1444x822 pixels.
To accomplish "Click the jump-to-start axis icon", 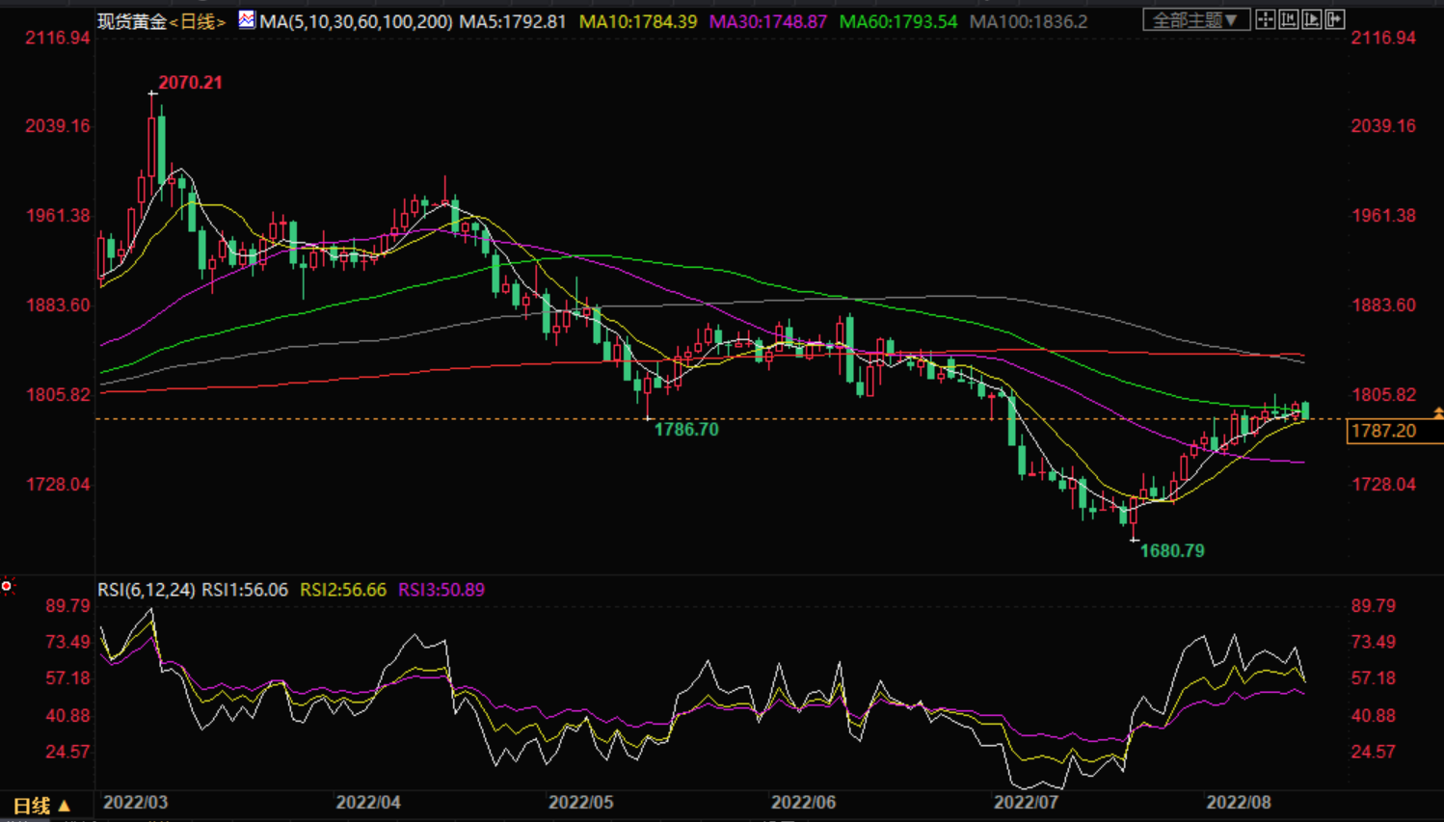I will [1289, 19].
